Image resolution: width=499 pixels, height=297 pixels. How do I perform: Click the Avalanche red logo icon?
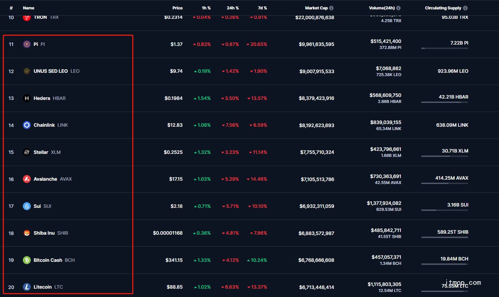pos(27,179)
